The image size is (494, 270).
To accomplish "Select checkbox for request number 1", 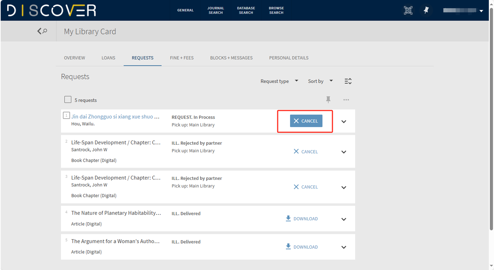I will [66, 115].
